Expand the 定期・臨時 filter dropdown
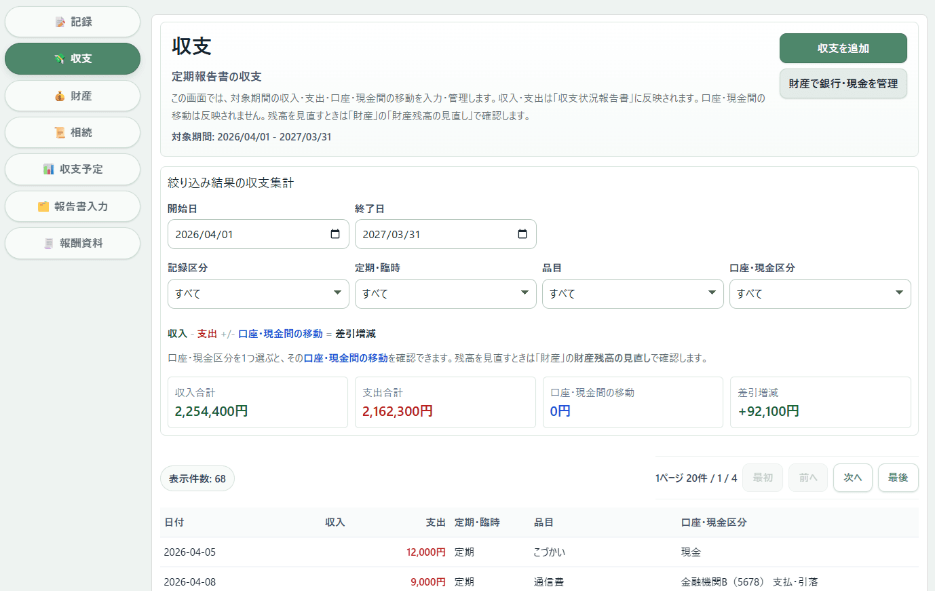The width and height of the screenshot is (935, 591). [446, 294]
